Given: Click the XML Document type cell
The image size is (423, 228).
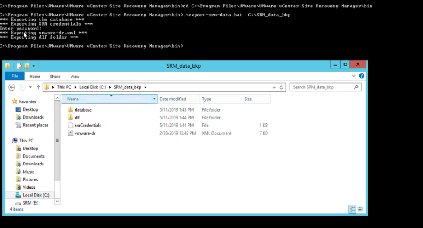Looking at the screenshot, I should point(216,133).
